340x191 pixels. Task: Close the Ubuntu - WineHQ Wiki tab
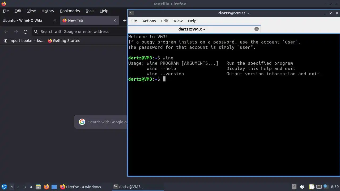click(x=55, y=20)
